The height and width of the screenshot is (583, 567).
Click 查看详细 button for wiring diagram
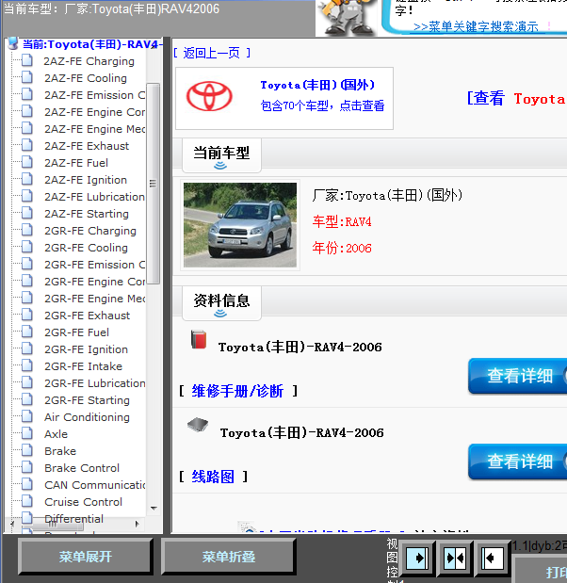(517, 462)
